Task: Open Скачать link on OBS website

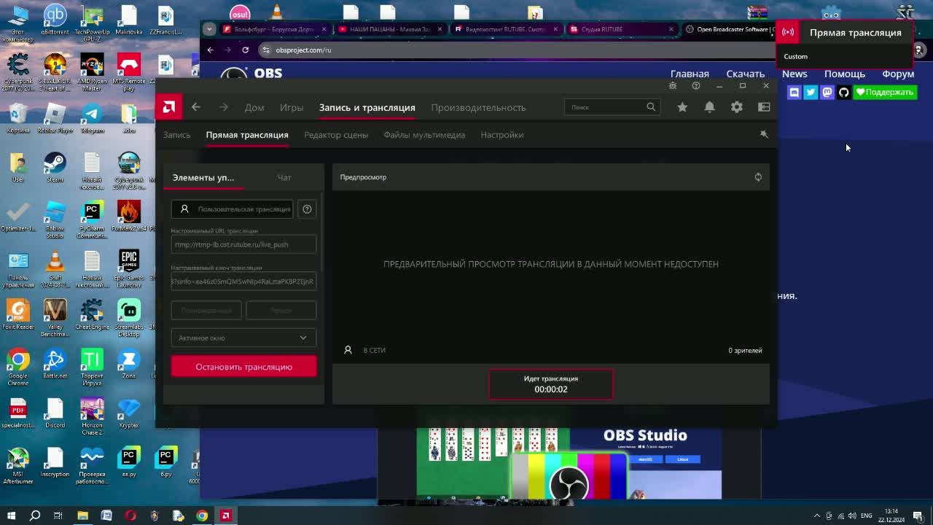Action: 745,74
